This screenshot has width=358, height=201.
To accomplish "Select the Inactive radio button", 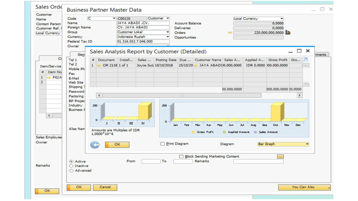I will point(71,166).
